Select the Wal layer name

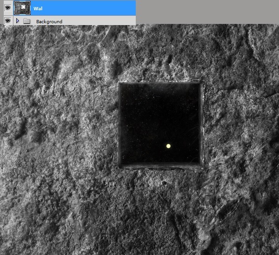(x=38, y=8)
